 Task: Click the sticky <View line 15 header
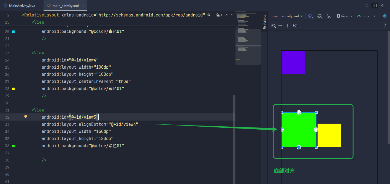(38, 22)
